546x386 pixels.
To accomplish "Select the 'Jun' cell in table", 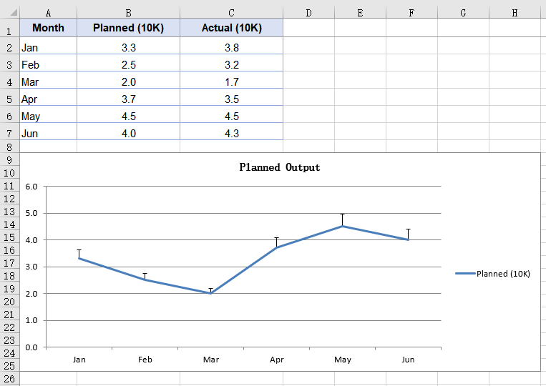I will (49, 132).
